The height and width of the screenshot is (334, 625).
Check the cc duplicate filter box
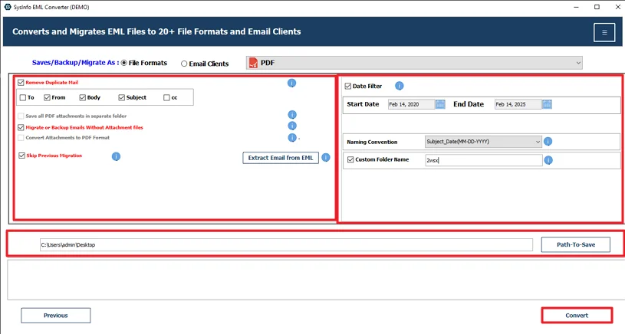[x=166, y=97]
